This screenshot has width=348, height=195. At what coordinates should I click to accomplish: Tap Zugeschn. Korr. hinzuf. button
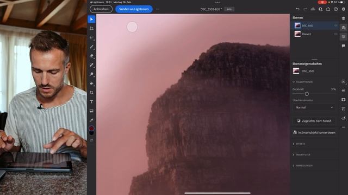[x=314, y=121]
